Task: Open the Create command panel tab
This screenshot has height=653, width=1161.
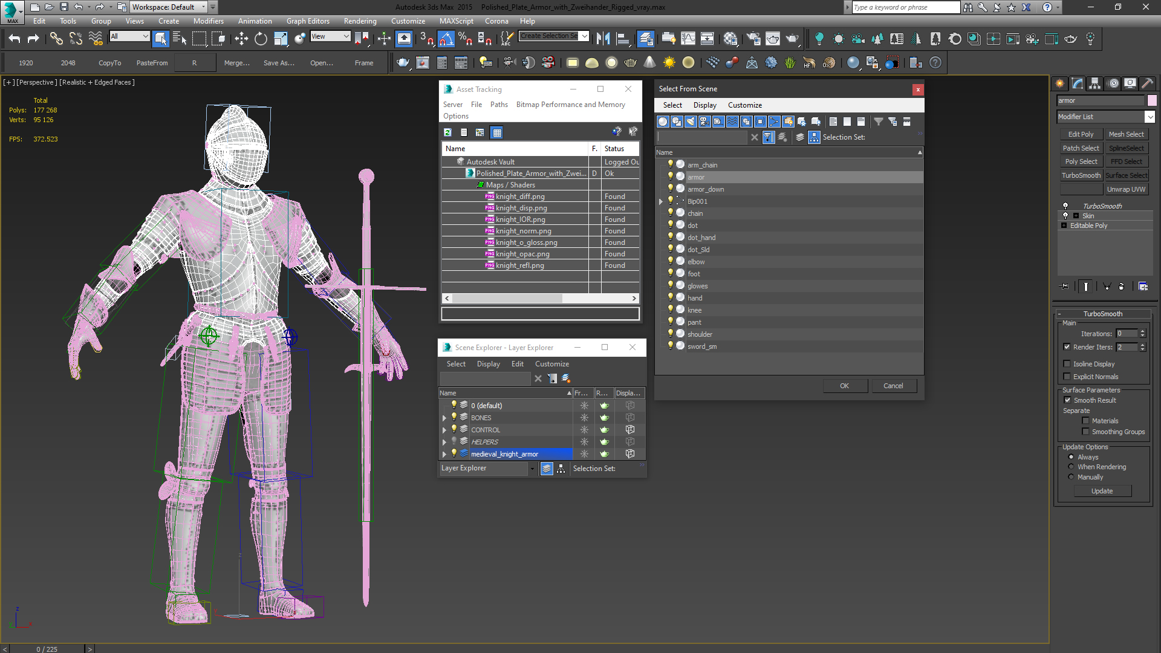Action: click(1060, 83)
